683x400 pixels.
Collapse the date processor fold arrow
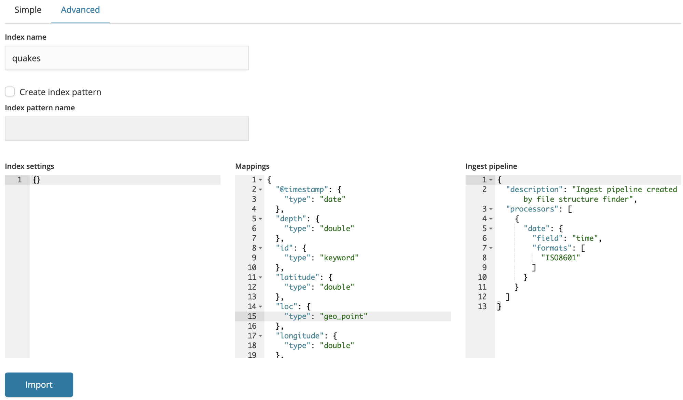pyautogui.click(x=491, y=229)
